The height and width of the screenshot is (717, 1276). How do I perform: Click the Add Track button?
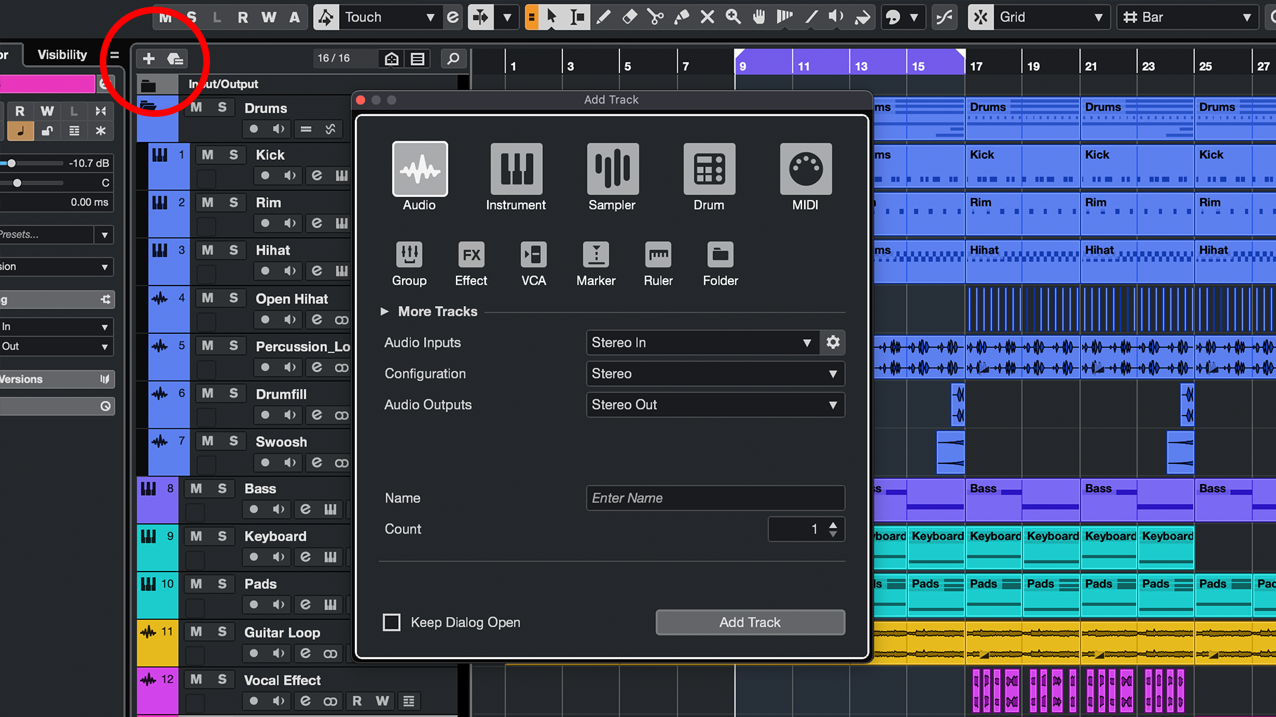coord(750,622)
